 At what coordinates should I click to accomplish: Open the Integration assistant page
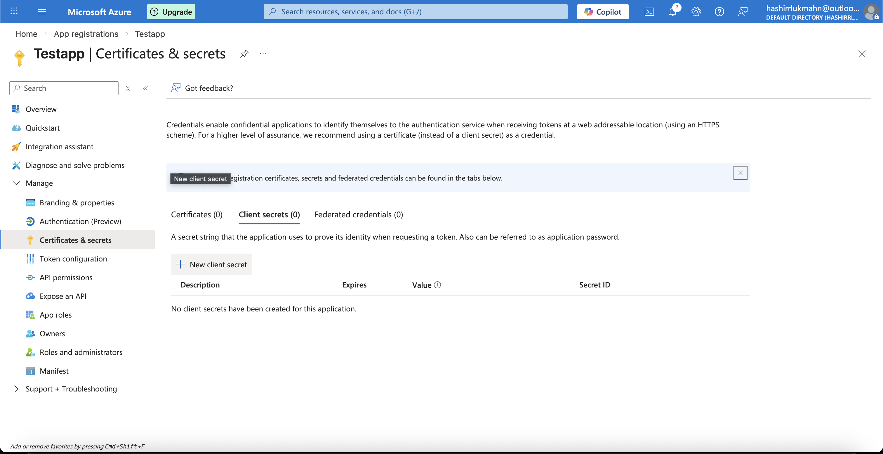[60, 146]
